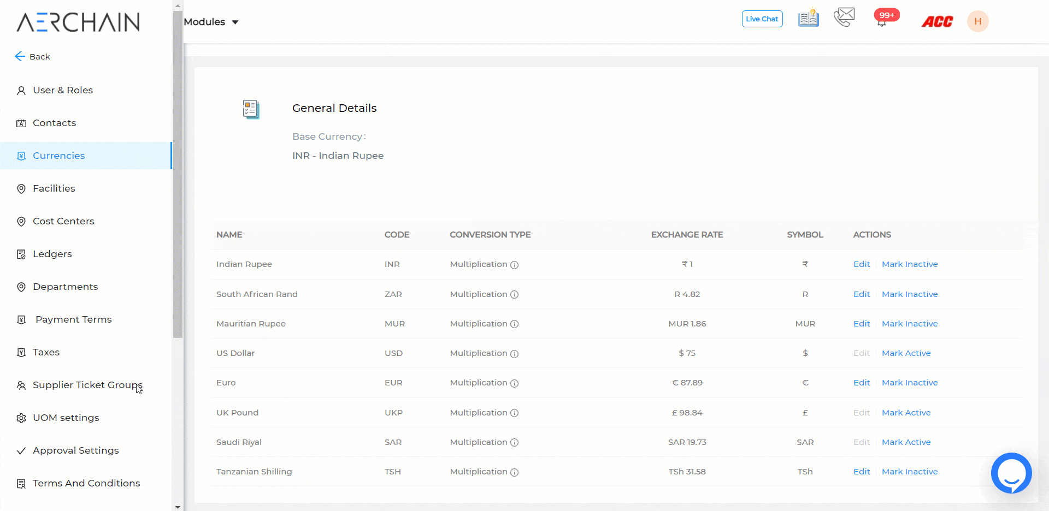Click the Ledgers sidebar icon
The width and height of the screenshot is (1049, 511).
pos(21,254)
